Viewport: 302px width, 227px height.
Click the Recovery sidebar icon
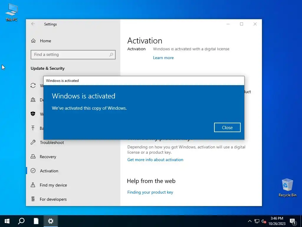33,156
